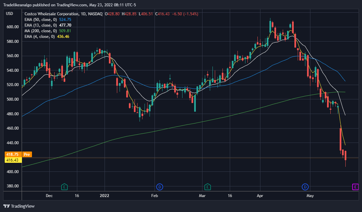This screenshot has width=362, height=212.
Task: Click the 460.00 price axis label
Action: click(13, 128)
